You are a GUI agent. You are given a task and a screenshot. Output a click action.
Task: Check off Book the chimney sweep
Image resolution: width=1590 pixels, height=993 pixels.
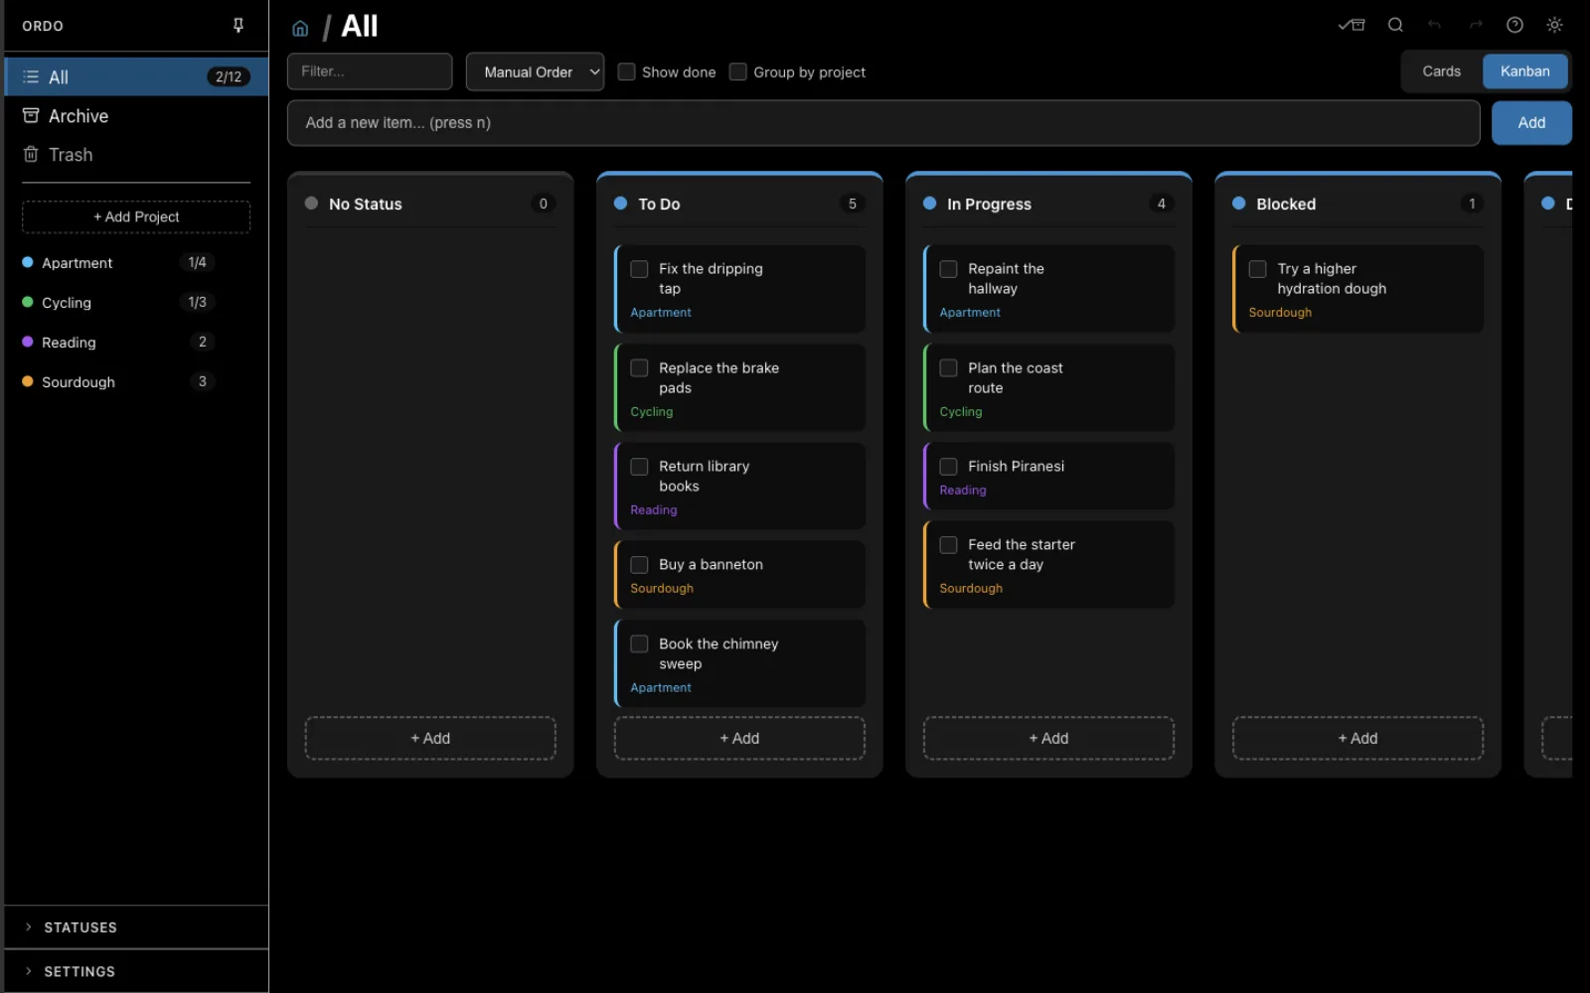pyautogui.click(x=639, y=643)
